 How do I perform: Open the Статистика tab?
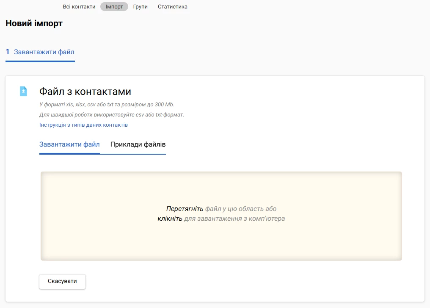point(173,7)
